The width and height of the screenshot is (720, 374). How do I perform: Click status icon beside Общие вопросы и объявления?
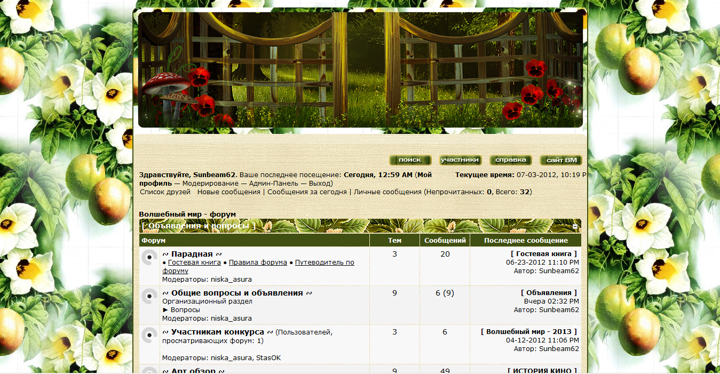[x=149, y=297]
